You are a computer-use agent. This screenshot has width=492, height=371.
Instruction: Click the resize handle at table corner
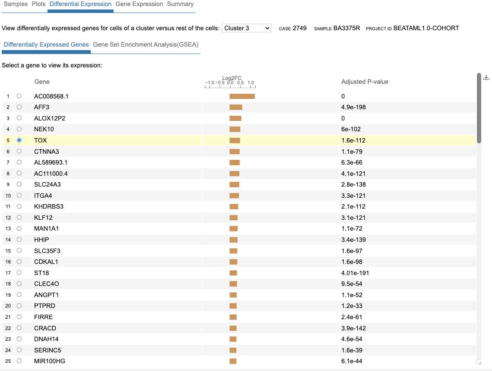479,362
